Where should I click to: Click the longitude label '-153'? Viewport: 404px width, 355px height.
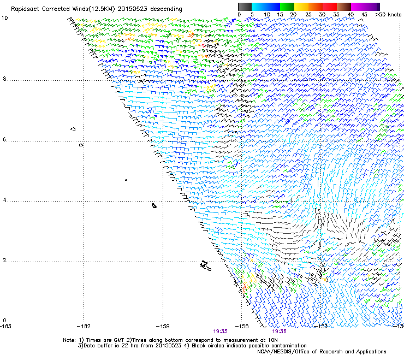point(321,327)
